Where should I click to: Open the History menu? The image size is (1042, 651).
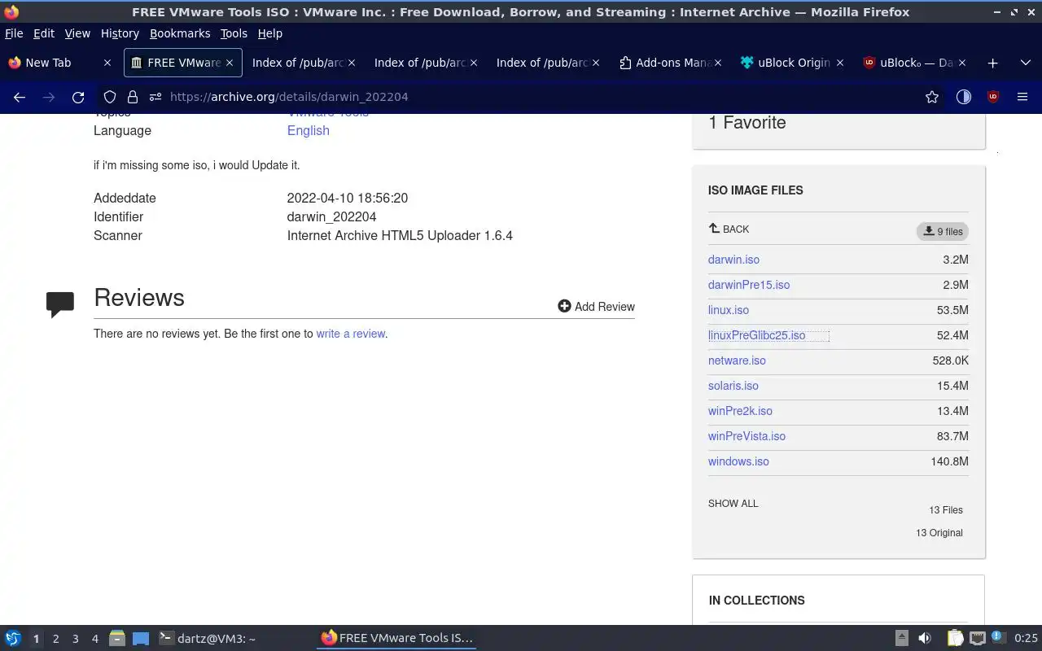(x=120, y=33)
